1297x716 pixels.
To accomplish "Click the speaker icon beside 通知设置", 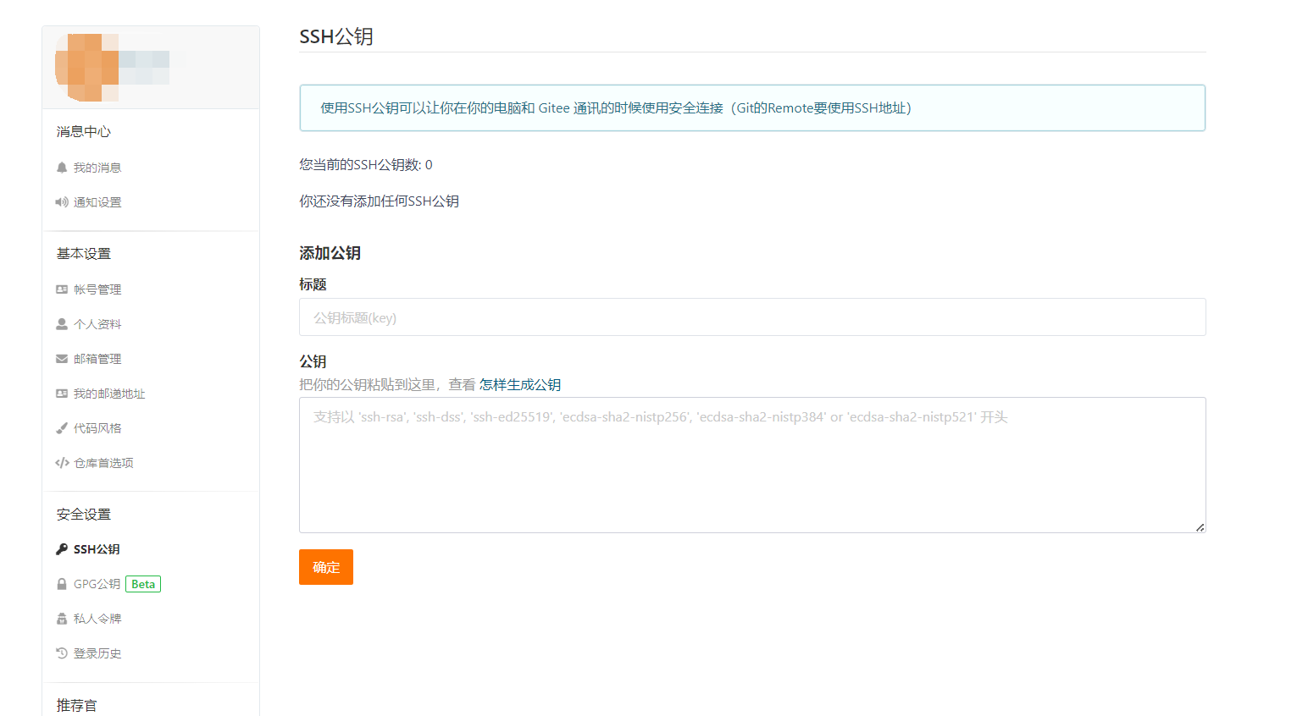I will 62,202.
